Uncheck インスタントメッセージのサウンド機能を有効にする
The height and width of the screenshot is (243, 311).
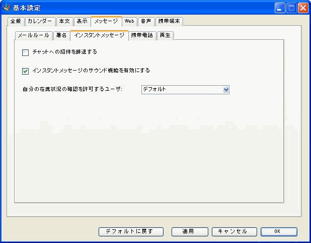point(26,71)
